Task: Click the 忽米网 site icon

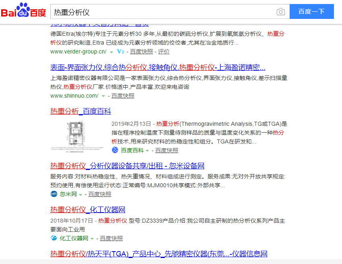Action: (54, 194)
